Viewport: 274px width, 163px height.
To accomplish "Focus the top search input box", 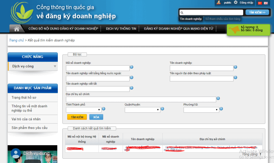I will 211,13.
